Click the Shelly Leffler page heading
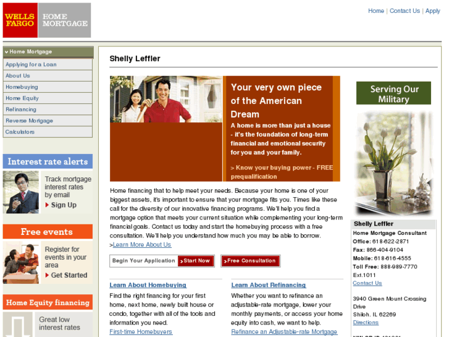This screenshot has height=337, width=449. pos(135,59)
